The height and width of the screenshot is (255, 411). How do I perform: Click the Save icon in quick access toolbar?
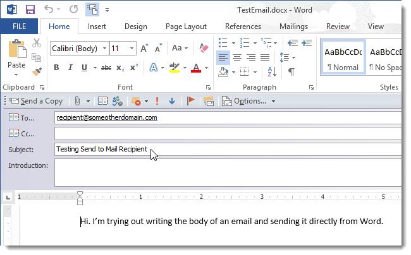click(x=30, y=9)
